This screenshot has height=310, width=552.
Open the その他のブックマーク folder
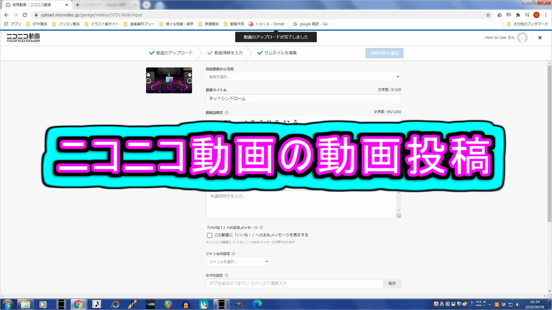[x=527, y=24]
